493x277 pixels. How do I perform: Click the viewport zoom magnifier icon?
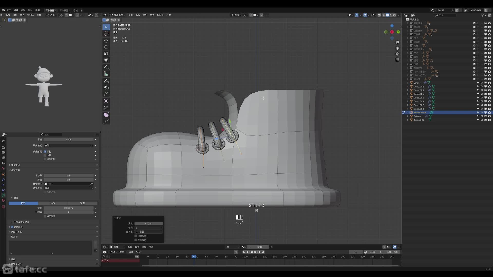pos(397,42)
